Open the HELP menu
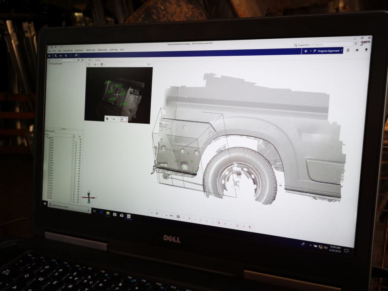 (122, 50)
